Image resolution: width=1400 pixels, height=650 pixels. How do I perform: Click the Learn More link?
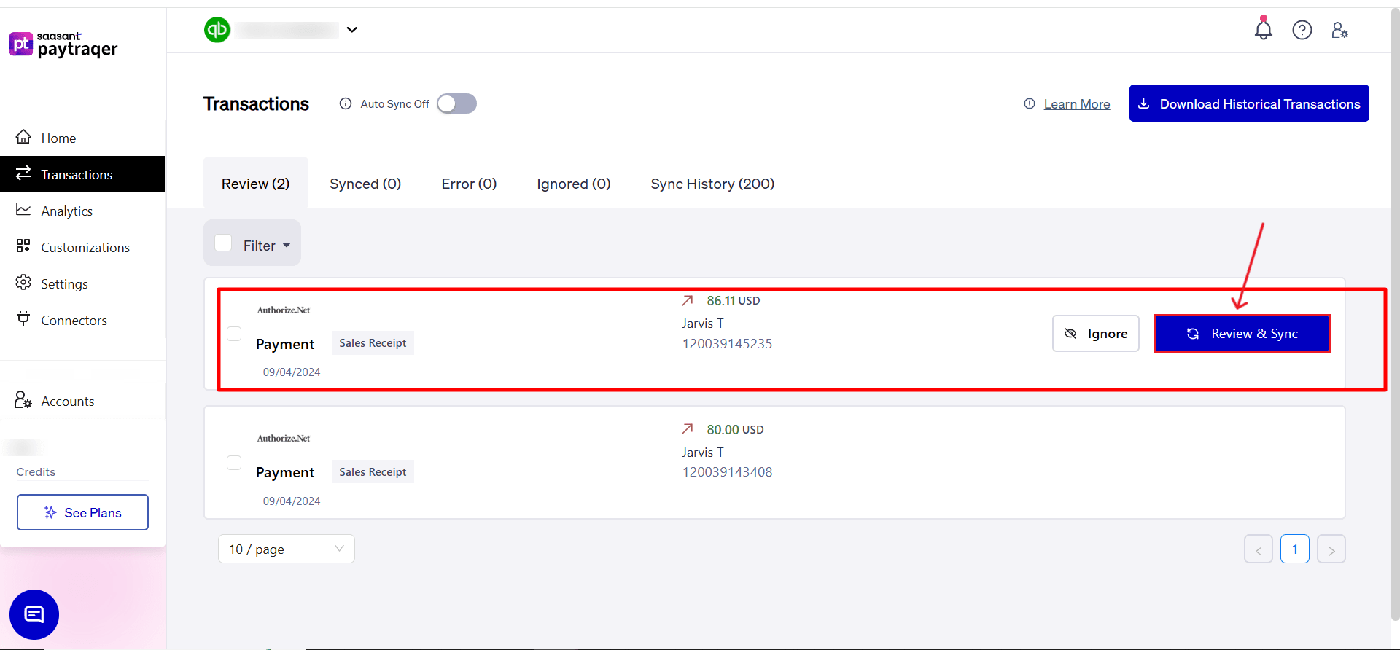1077,104
